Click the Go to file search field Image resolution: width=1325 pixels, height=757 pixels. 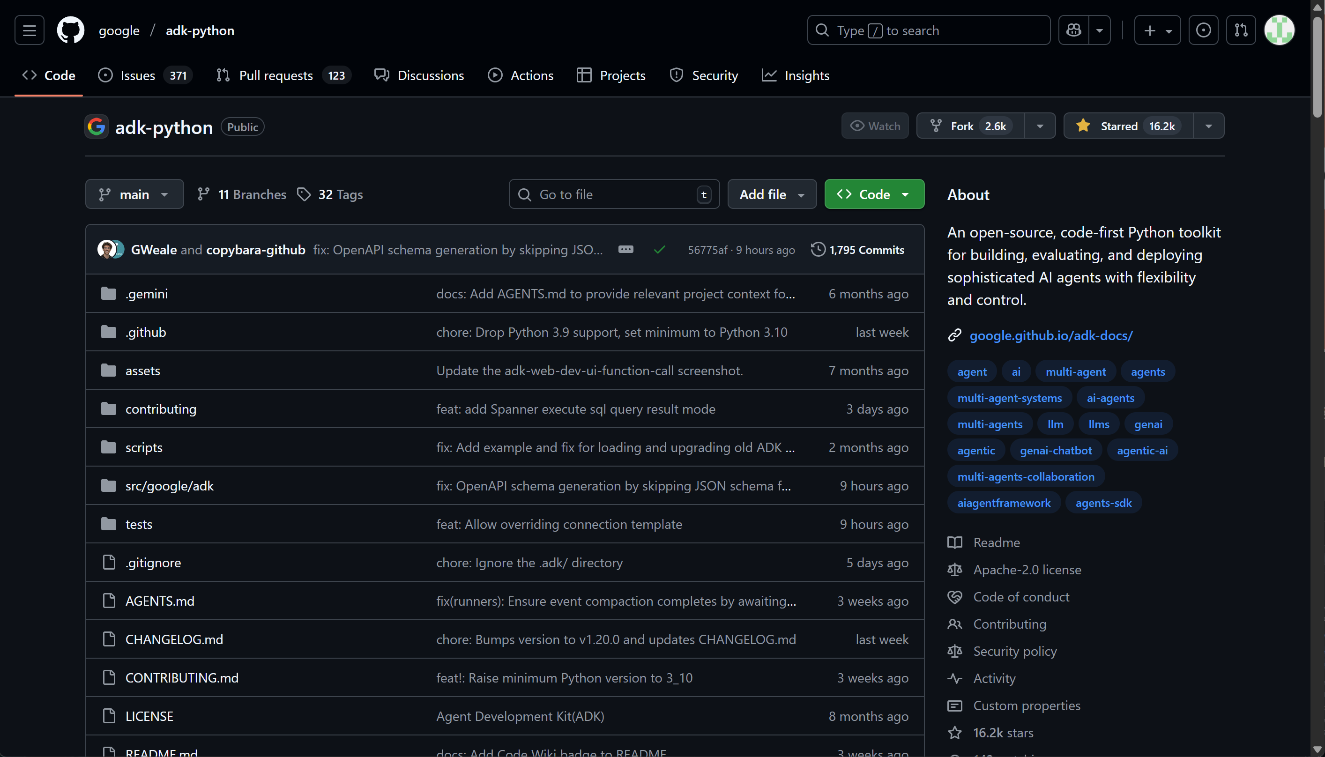tap(614, 194)
